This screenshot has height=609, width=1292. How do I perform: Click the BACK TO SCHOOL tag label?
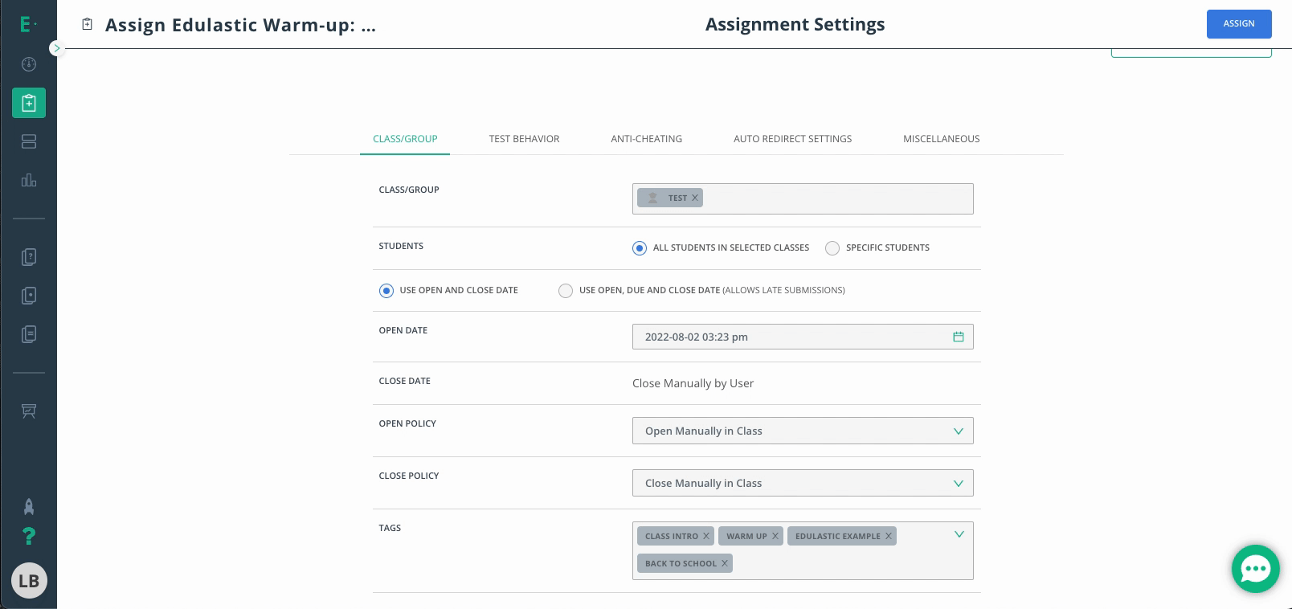[681, 563]
